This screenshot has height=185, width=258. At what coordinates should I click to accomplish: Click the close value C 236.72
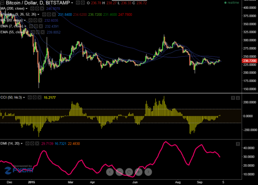click(x=140, y=3)
